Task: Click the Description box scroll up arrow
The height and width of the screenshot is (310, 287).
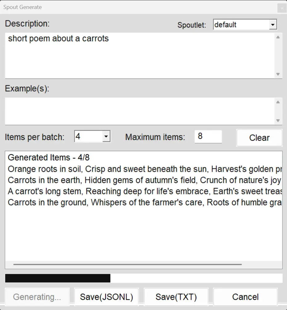Action: 278,37
